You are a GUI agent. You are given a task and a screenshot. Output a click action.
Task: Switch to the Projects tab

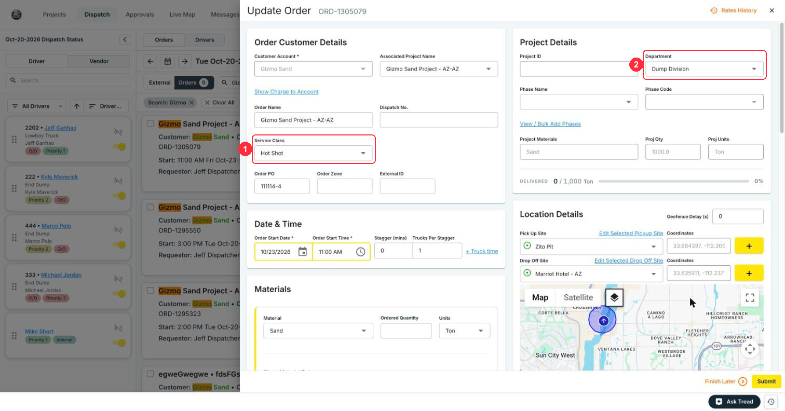click(x=55, y=14)
